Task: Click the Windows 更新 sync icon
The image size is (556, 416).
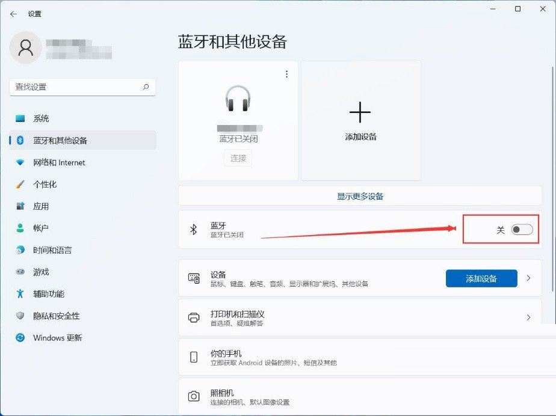Action: [x=20, y=338]
